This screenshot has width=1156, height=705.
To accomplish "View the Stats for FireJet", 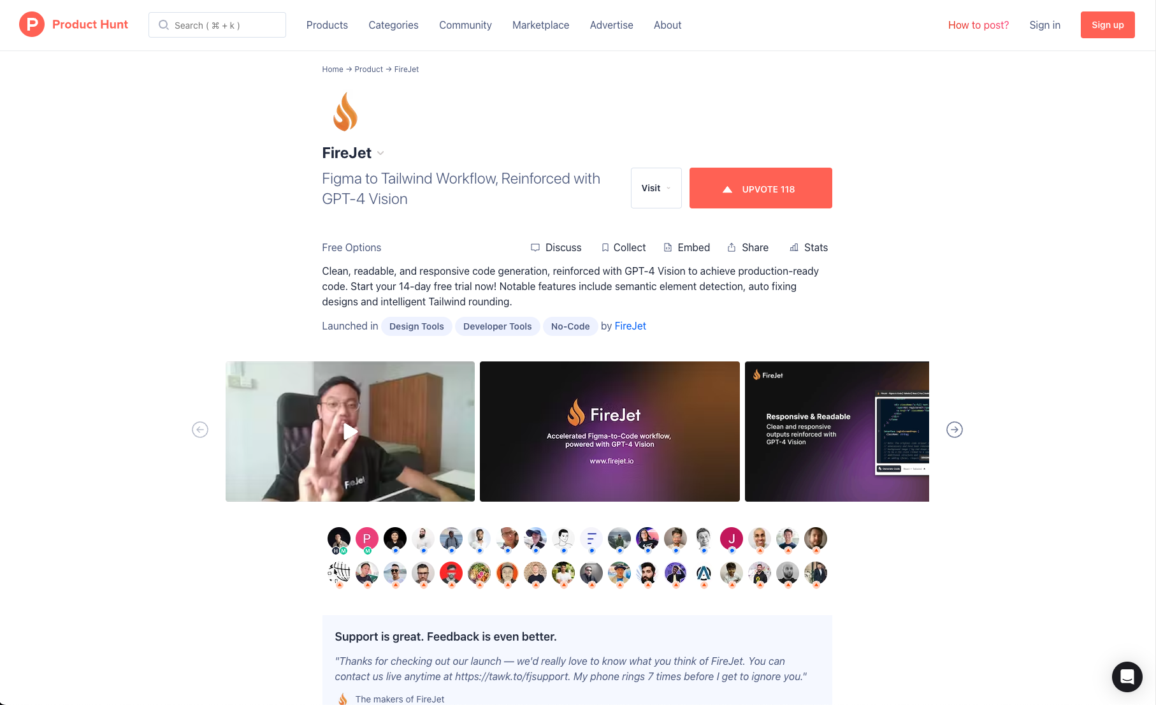I will point(808,247).
